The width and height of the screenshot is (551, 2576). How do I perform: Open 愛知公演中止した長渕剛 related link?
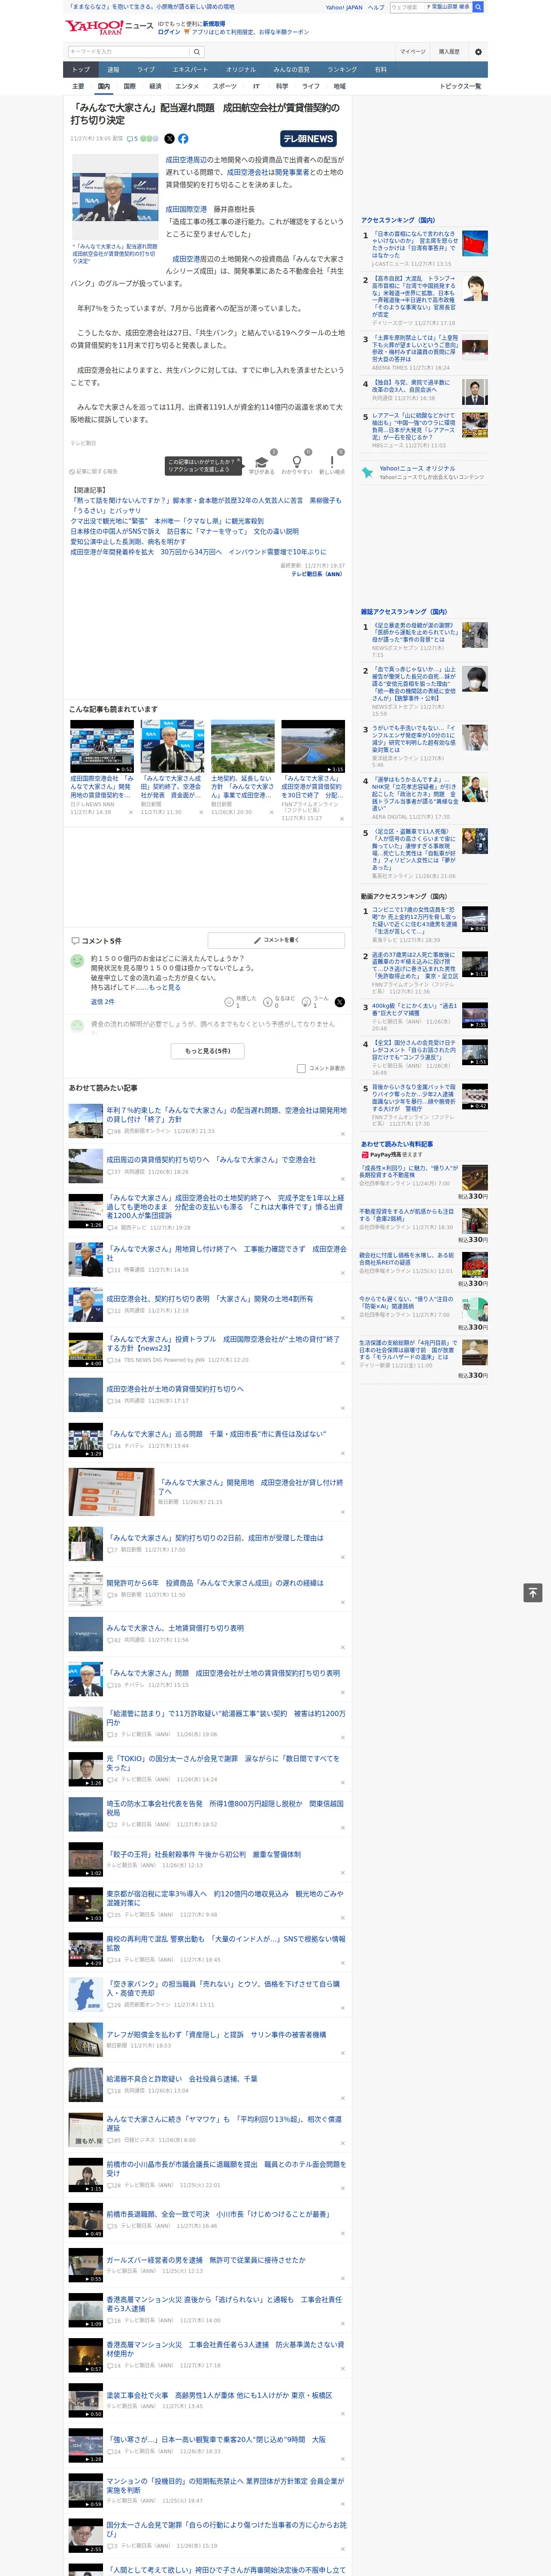pos(127,541)
